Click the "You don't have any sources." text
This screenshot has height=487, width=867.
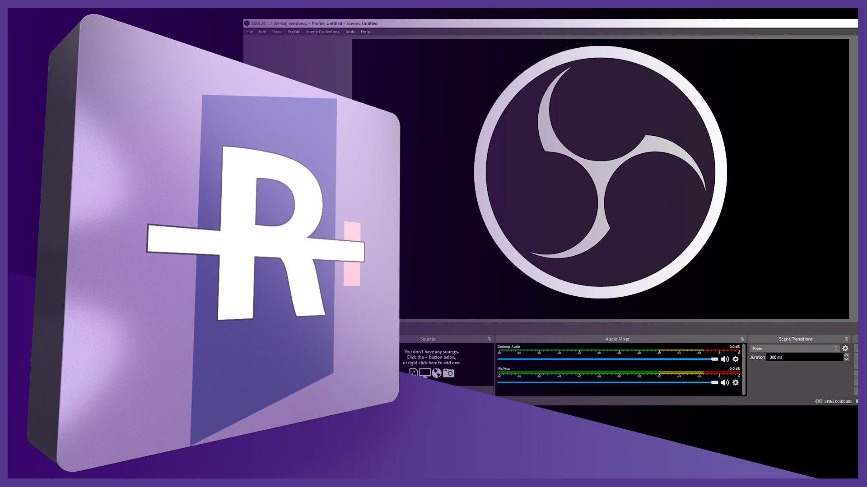click(x=431, y=352)
